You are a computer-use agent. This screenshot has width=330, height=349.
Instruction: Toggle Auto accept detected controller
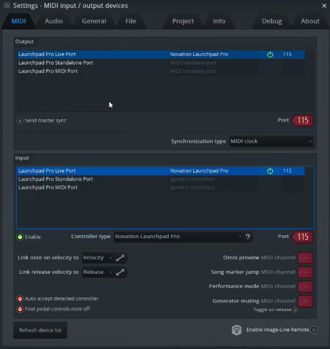pos(20,299)
